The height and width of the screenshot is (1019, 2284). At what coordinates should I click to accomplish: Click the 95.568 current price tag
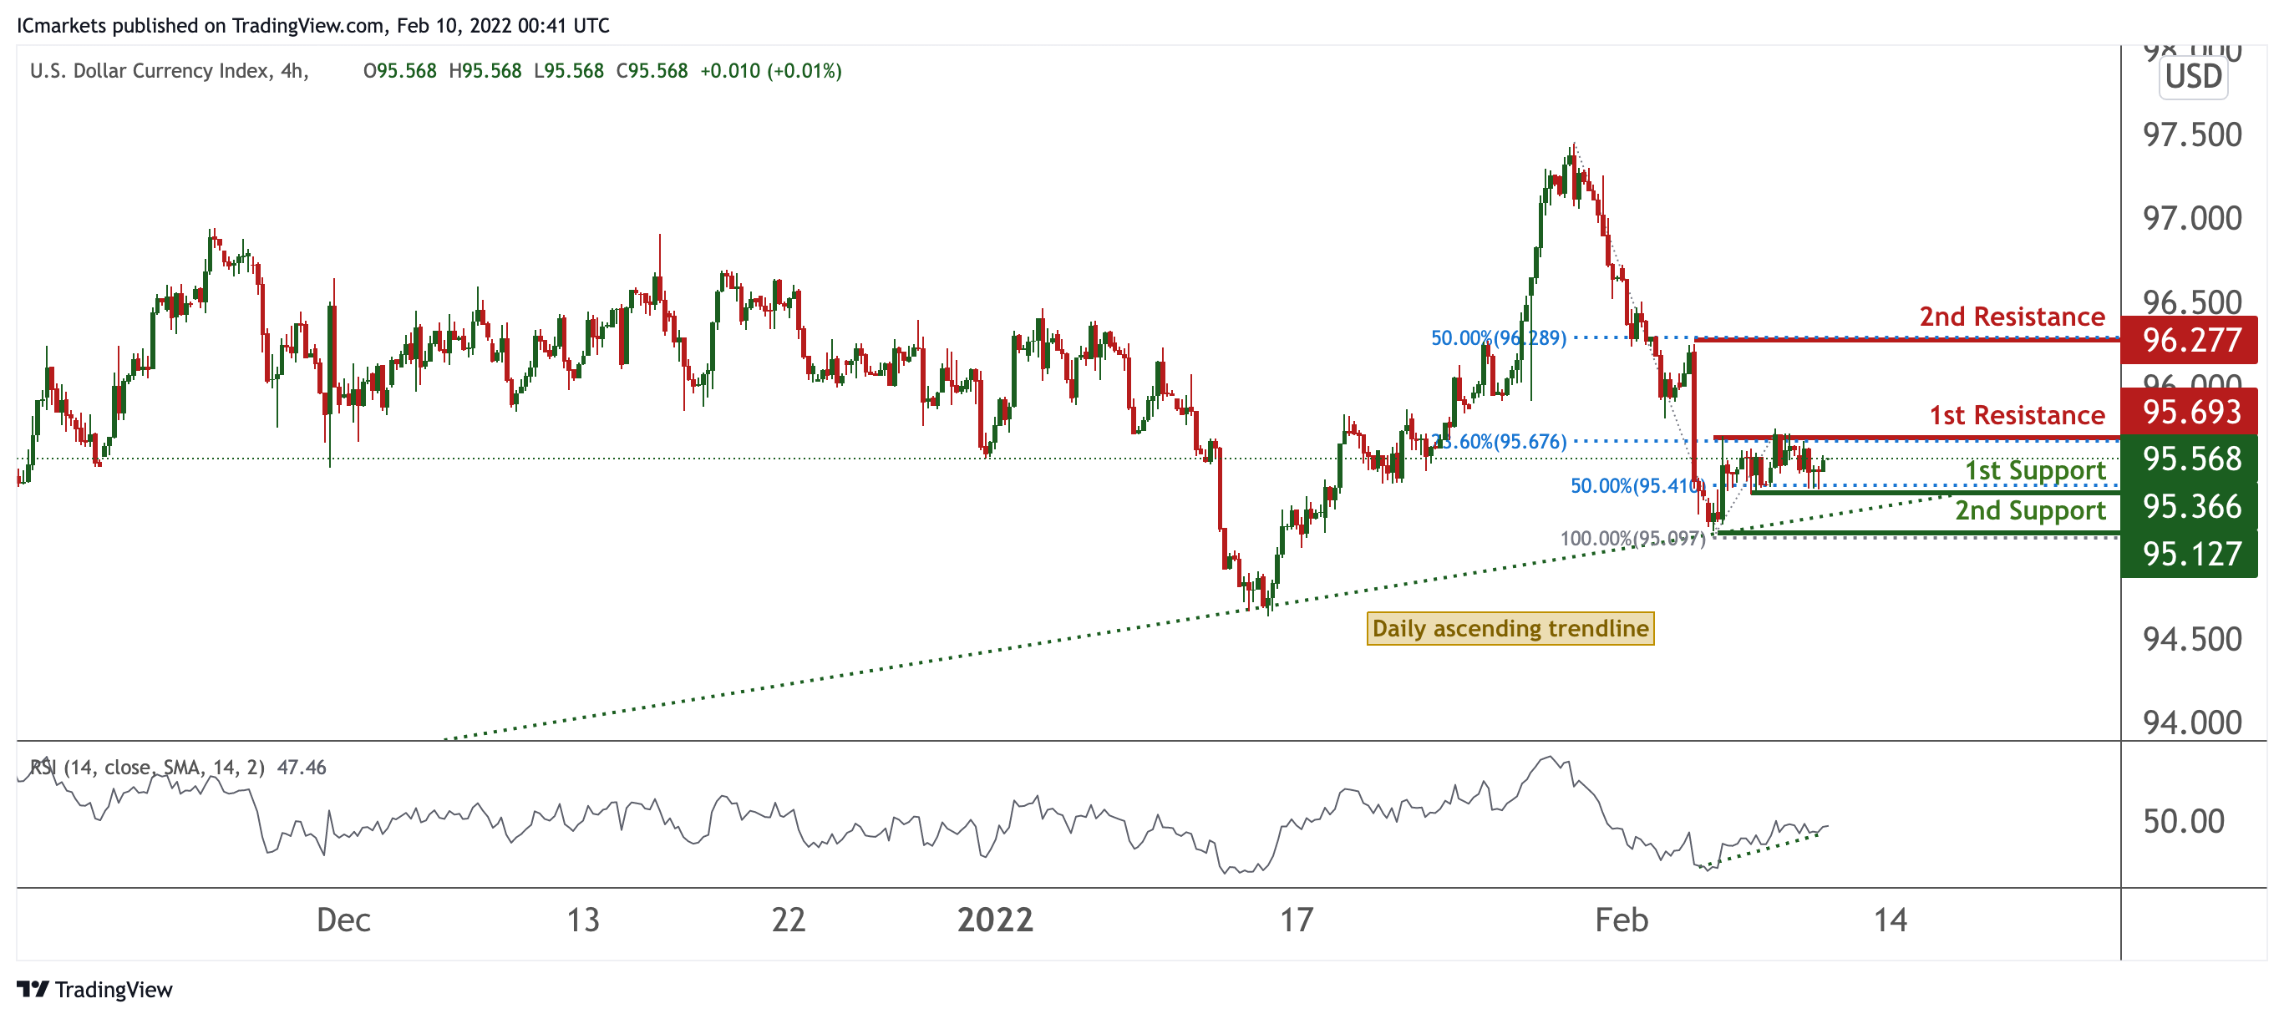[2191, 459]
